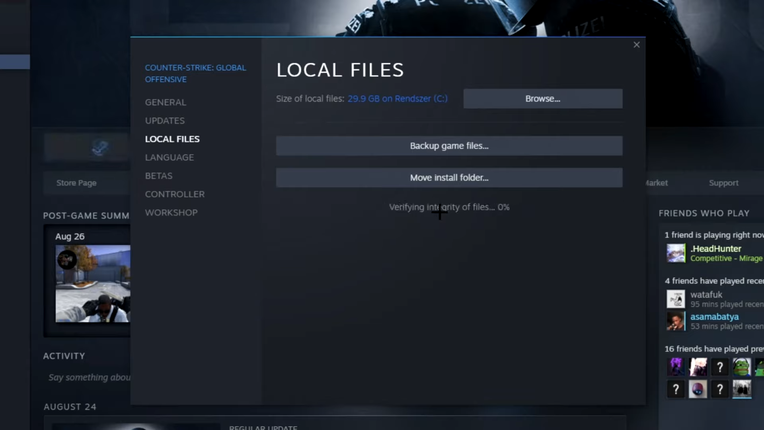Open .HeadHunter friend's avatar
This screenshot has height=430, width=764.
pyautogui.click(x=676, y=253)
